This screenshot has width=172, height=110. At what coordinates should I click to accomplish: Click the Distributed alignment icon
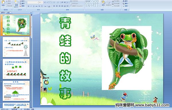click(x=65, y=6)
